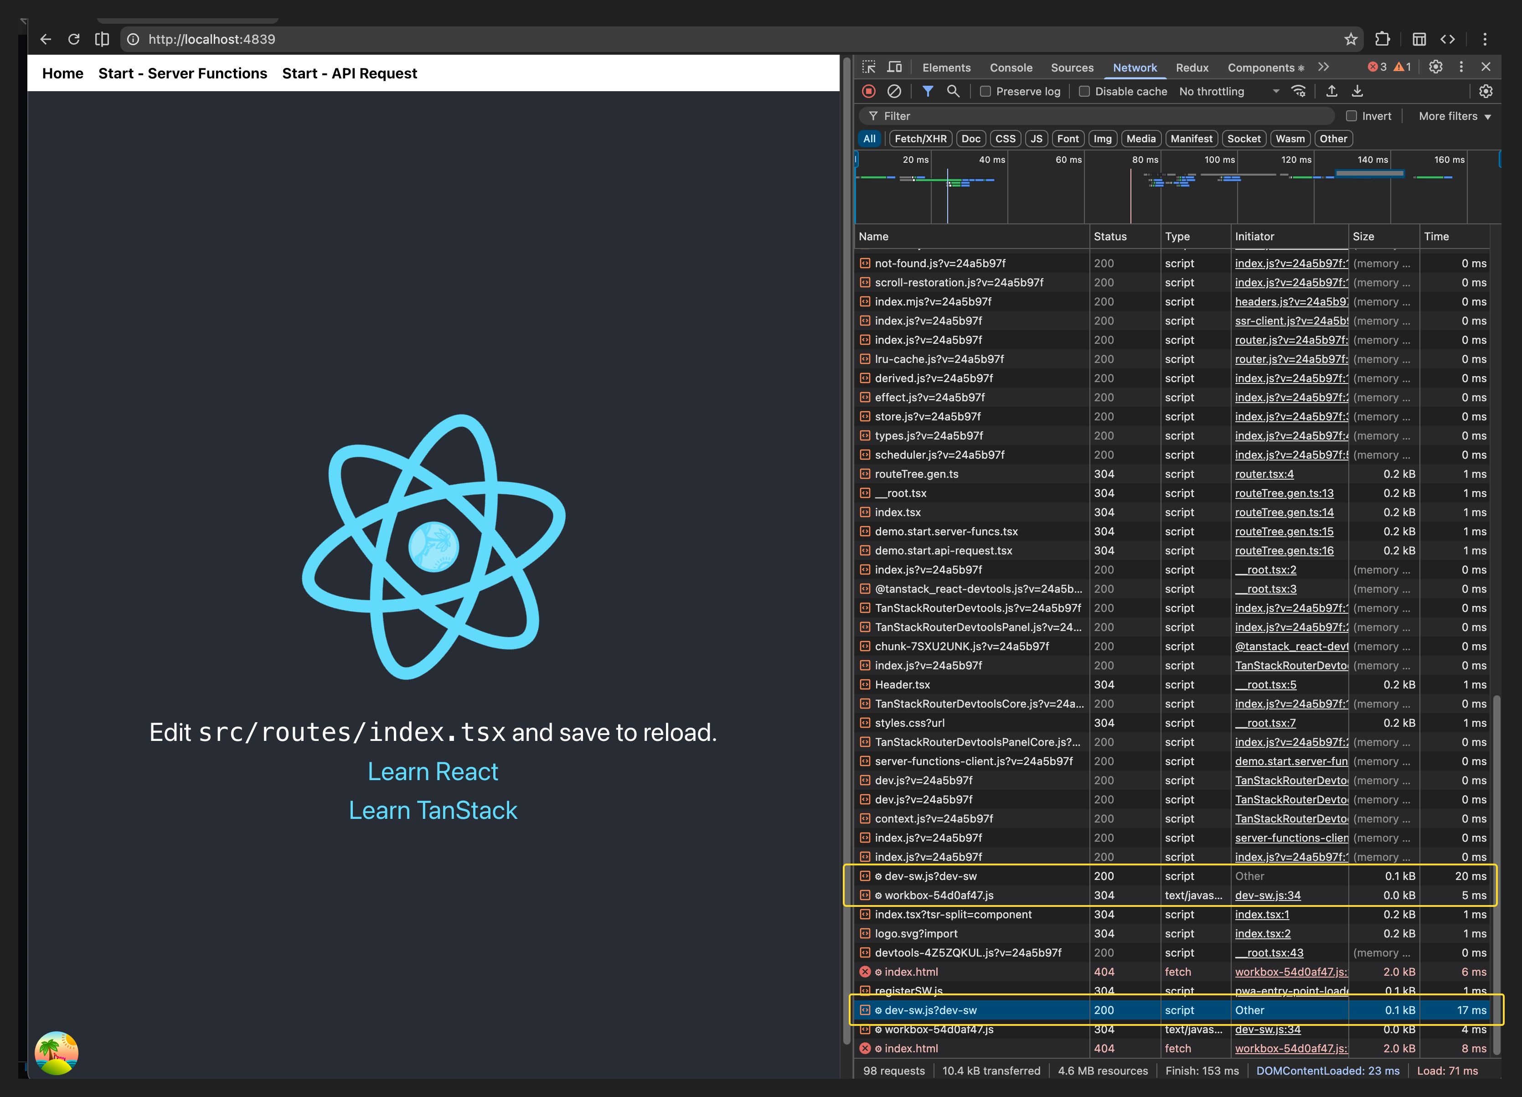This screenshot has width=1522, height=1097.
Task: Filter requests by JS type
Action: pyautogui.click(x=1036, y=139)
